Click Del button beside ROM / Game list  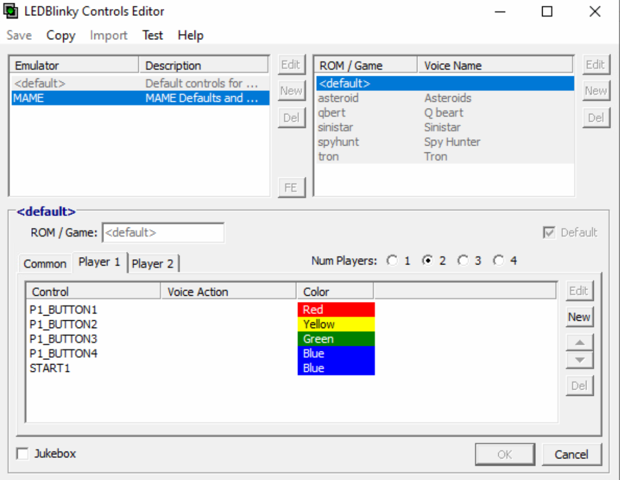[596, 118]
